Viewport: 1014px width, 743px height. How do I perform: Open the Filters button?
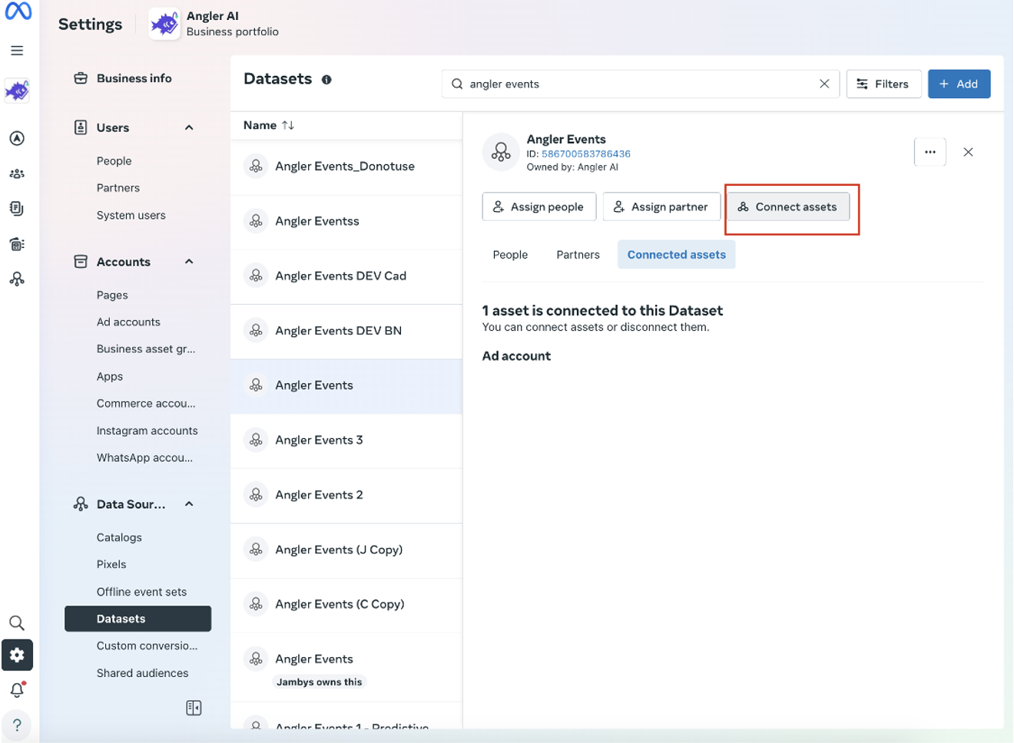point(883,84)
